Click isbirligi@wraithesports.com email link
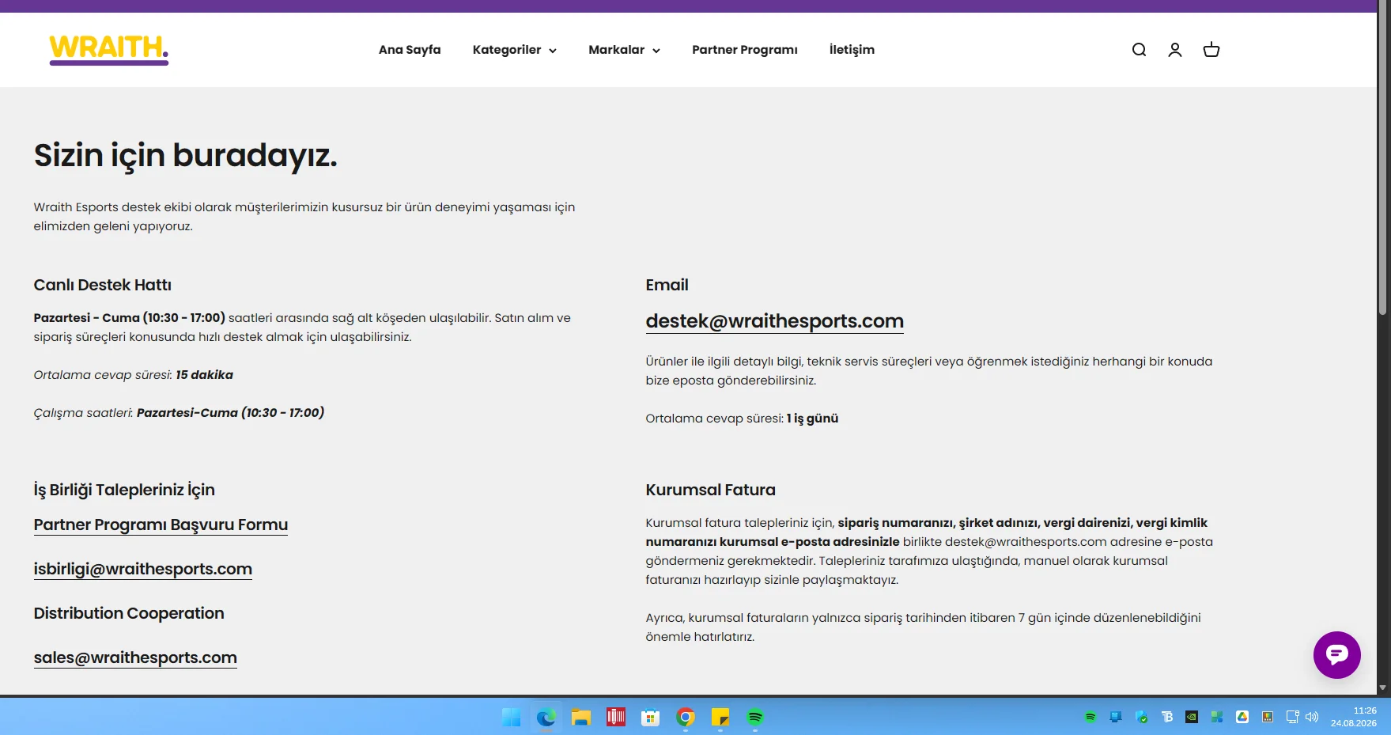Viewport: 1391px width, 735px height. (142, 569)
